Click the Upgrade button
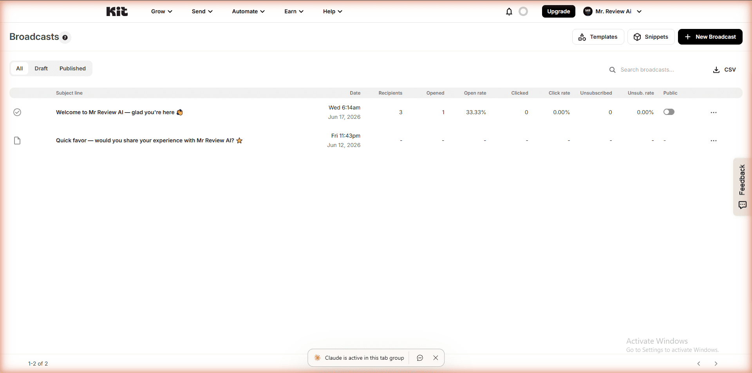 tap(559, 11)
